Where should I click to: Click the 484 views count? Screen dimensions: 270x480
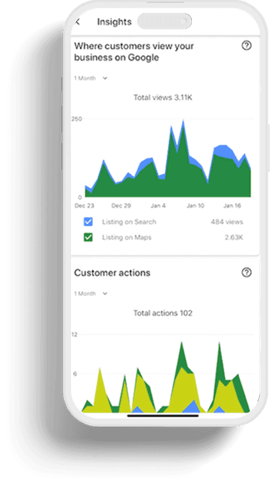coord(227,222)
